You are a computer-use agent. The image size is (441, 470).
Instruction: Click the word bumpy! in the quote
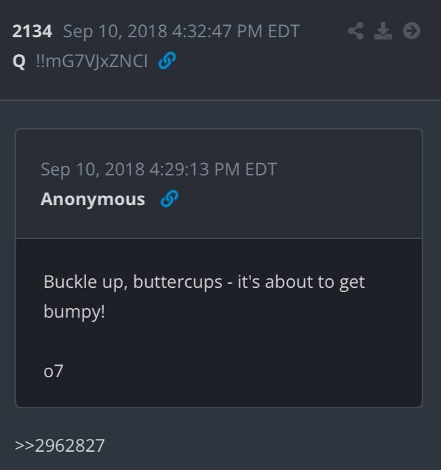(75, 312)
